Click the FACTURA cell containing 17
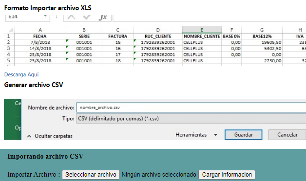The image size is (306, 181). click(118, 54)
